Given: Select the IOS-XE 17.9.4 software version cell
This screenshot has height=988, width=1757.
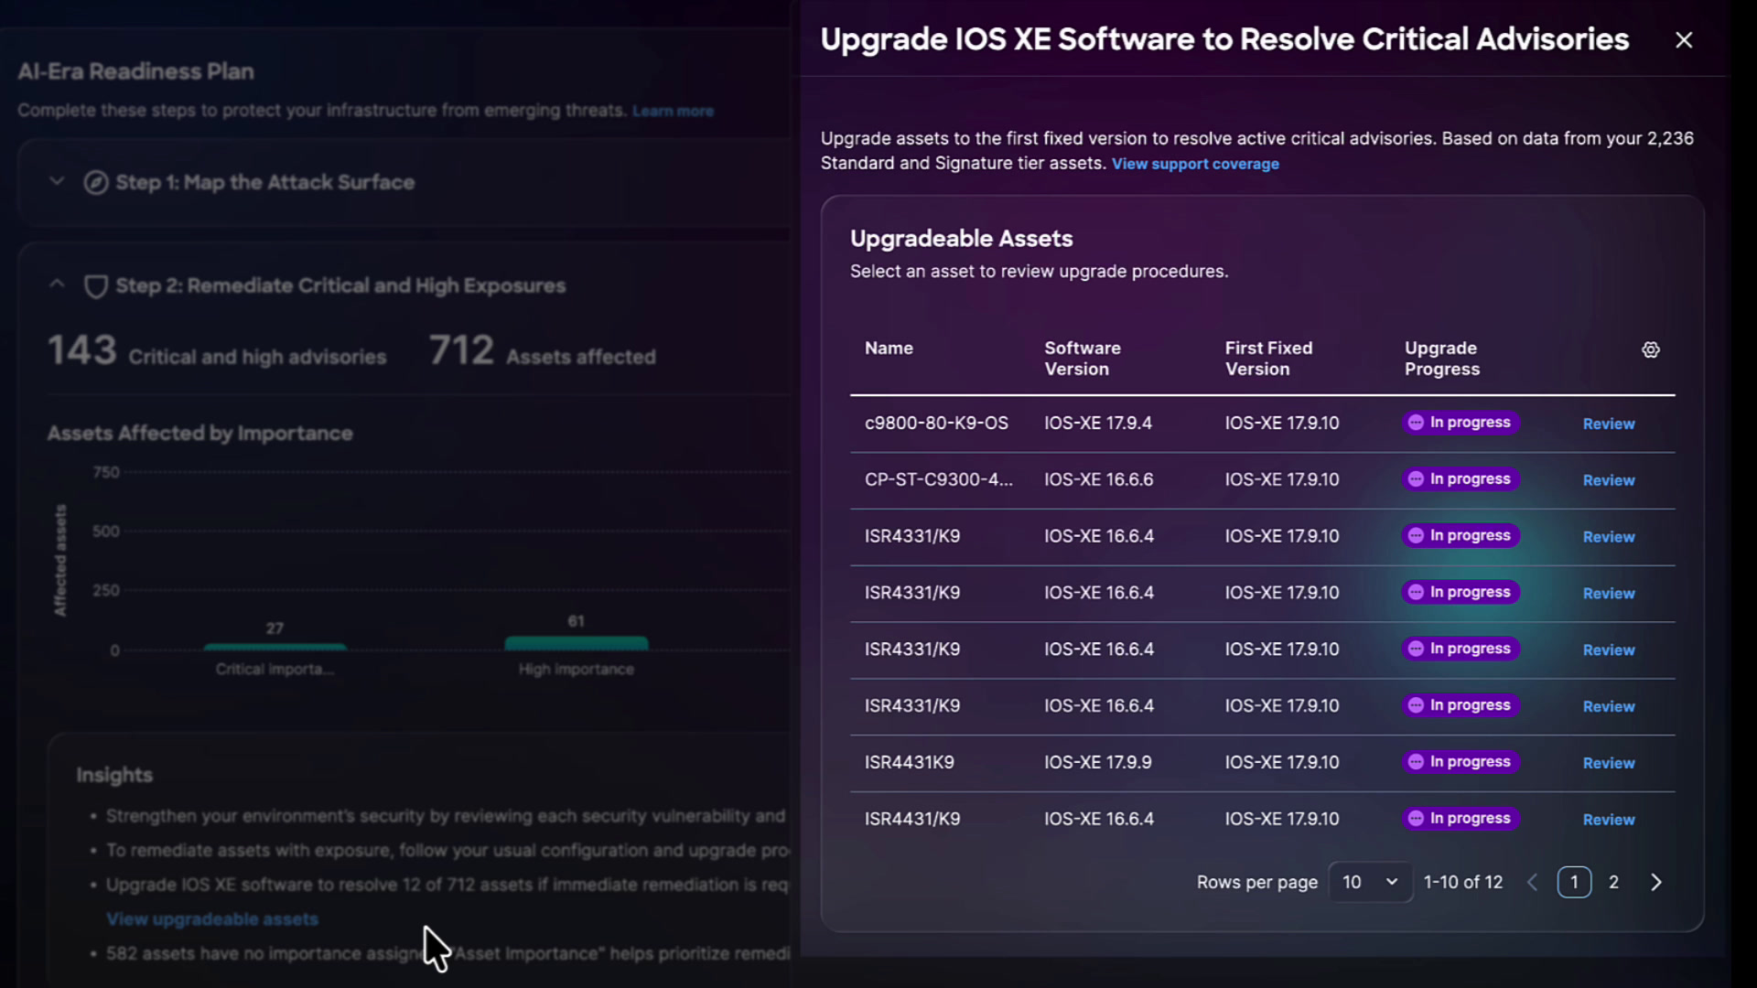Looking at the screenshot, I should click(1098, 424).
